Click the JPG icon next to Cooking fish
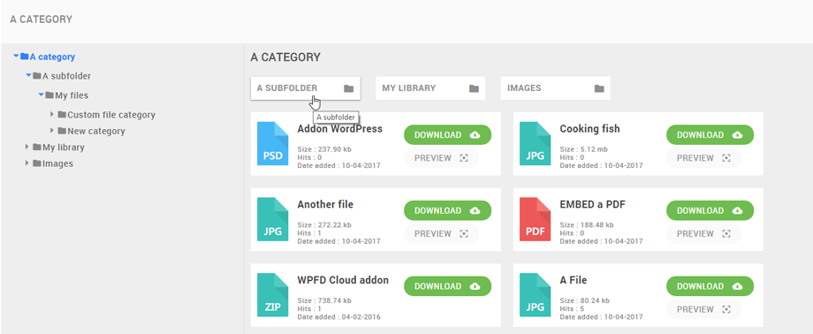Viewport: 813px width, 334px height. tap(536, 144)
